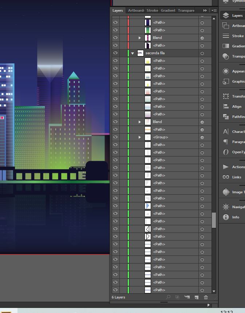Expand the Blend item under seconda fila
This screenshot has width=245, height=313.
(140, 122)
